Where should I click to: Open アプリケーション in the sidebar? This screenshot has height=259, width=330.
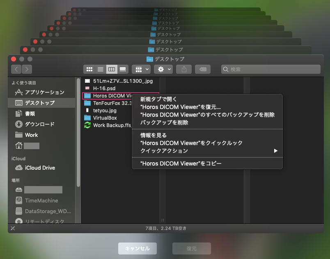[x=41, y=92]
